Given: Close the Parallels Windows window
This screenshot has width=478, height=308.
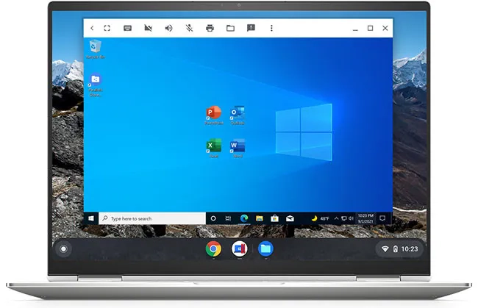Looking at the screenshot, I should click(385, 28).
